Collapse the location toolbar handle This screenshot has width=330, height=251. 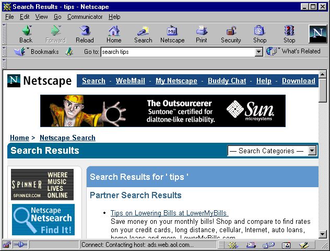point(4,52)
